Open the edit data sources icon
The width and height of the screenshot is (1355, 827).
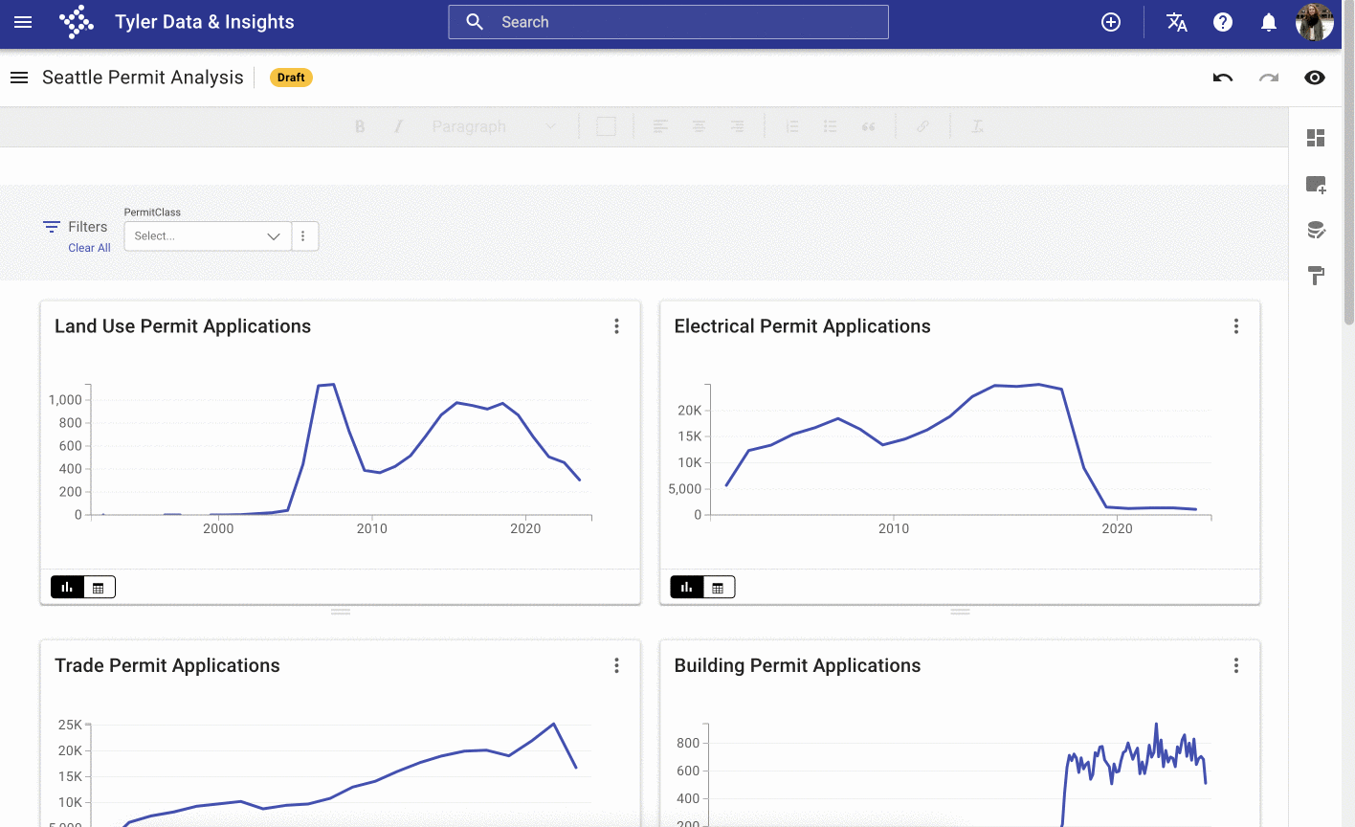1316,230
